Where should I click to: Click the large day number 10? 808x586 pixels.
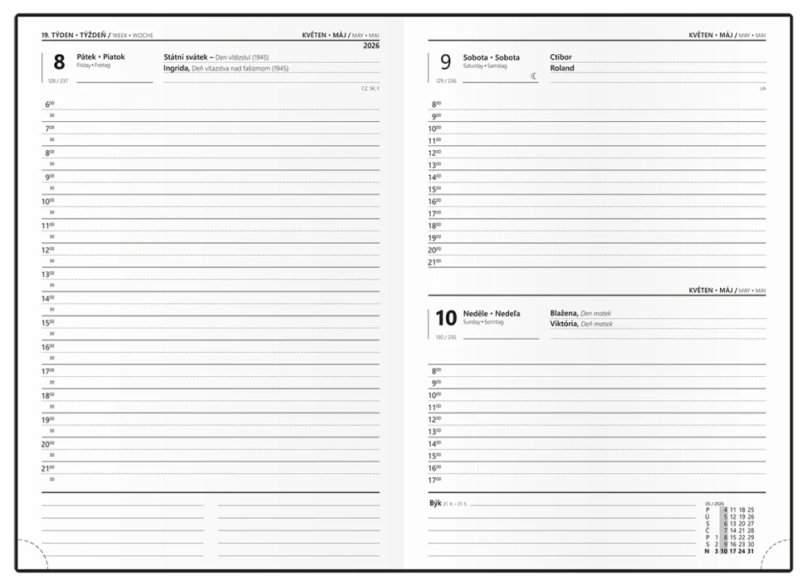446,318
